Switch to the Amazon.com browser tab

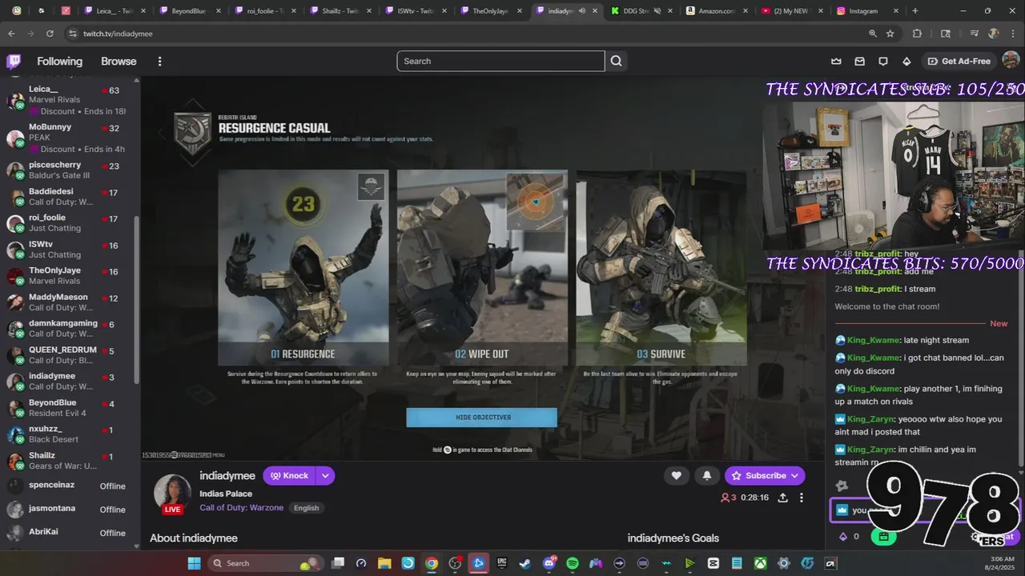715,11
